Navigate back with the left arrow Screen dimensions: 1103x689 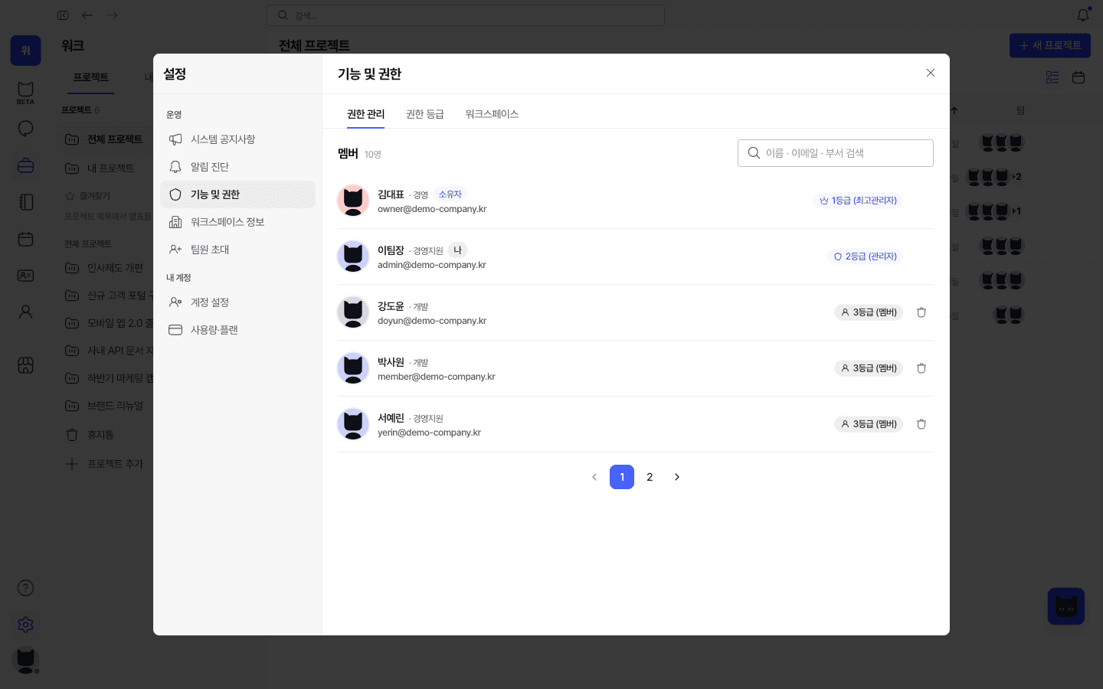tap(87, 15)
